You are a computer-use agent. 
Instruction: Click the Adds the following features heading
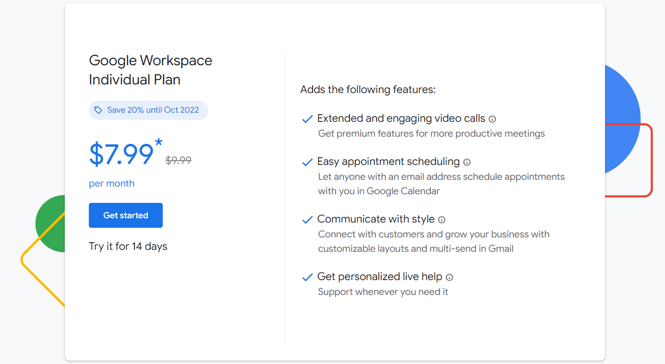[x=368, y=90]
